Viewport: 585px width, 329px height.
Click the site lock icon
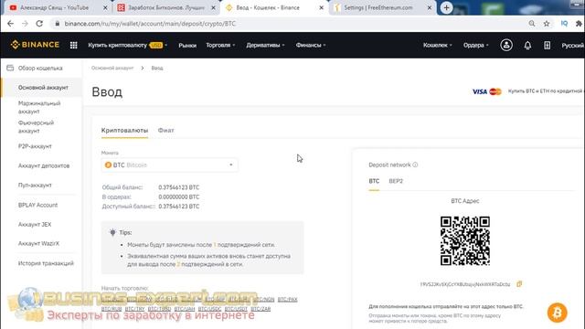tap(57, 24)
